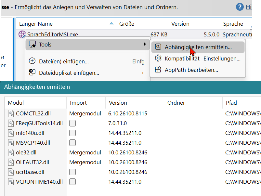This screenshot has height=196, width=261.
Task: Enable import checkbox for FReqGUITools14.dll
Action: [72, 123]
